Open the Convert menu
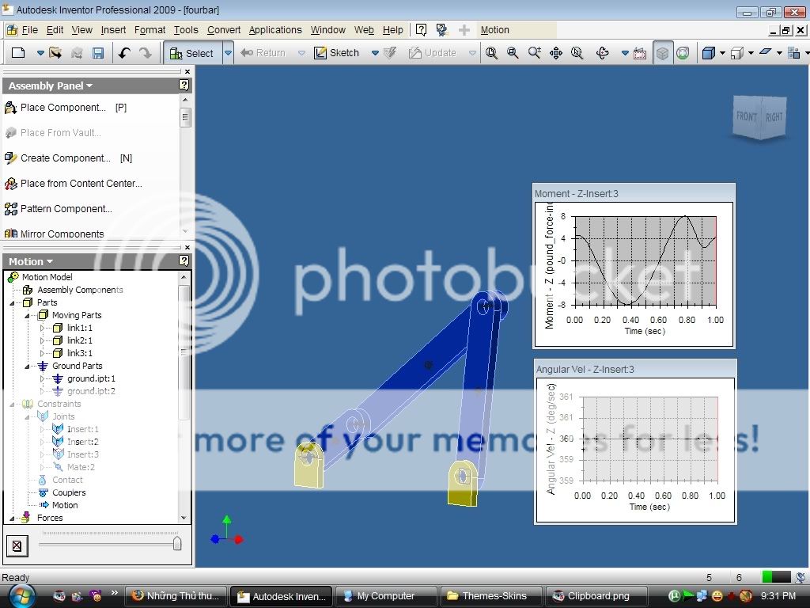This screenshot has width=810, height=608. coord(224,30)
